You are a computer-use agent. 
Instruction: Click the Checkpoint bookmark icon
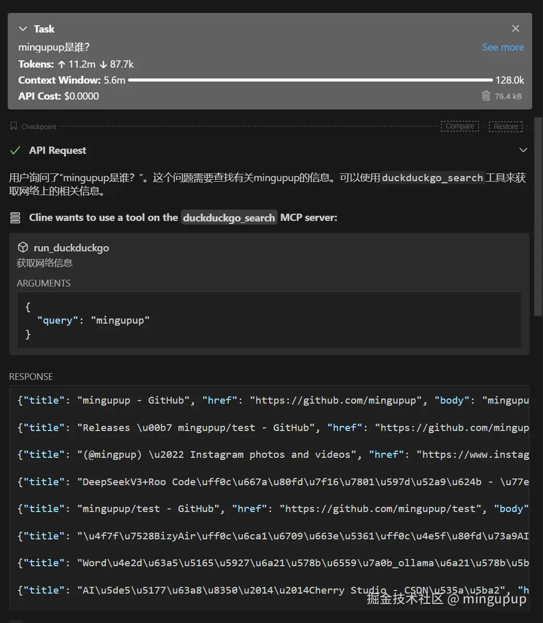(x=14, y=126)
